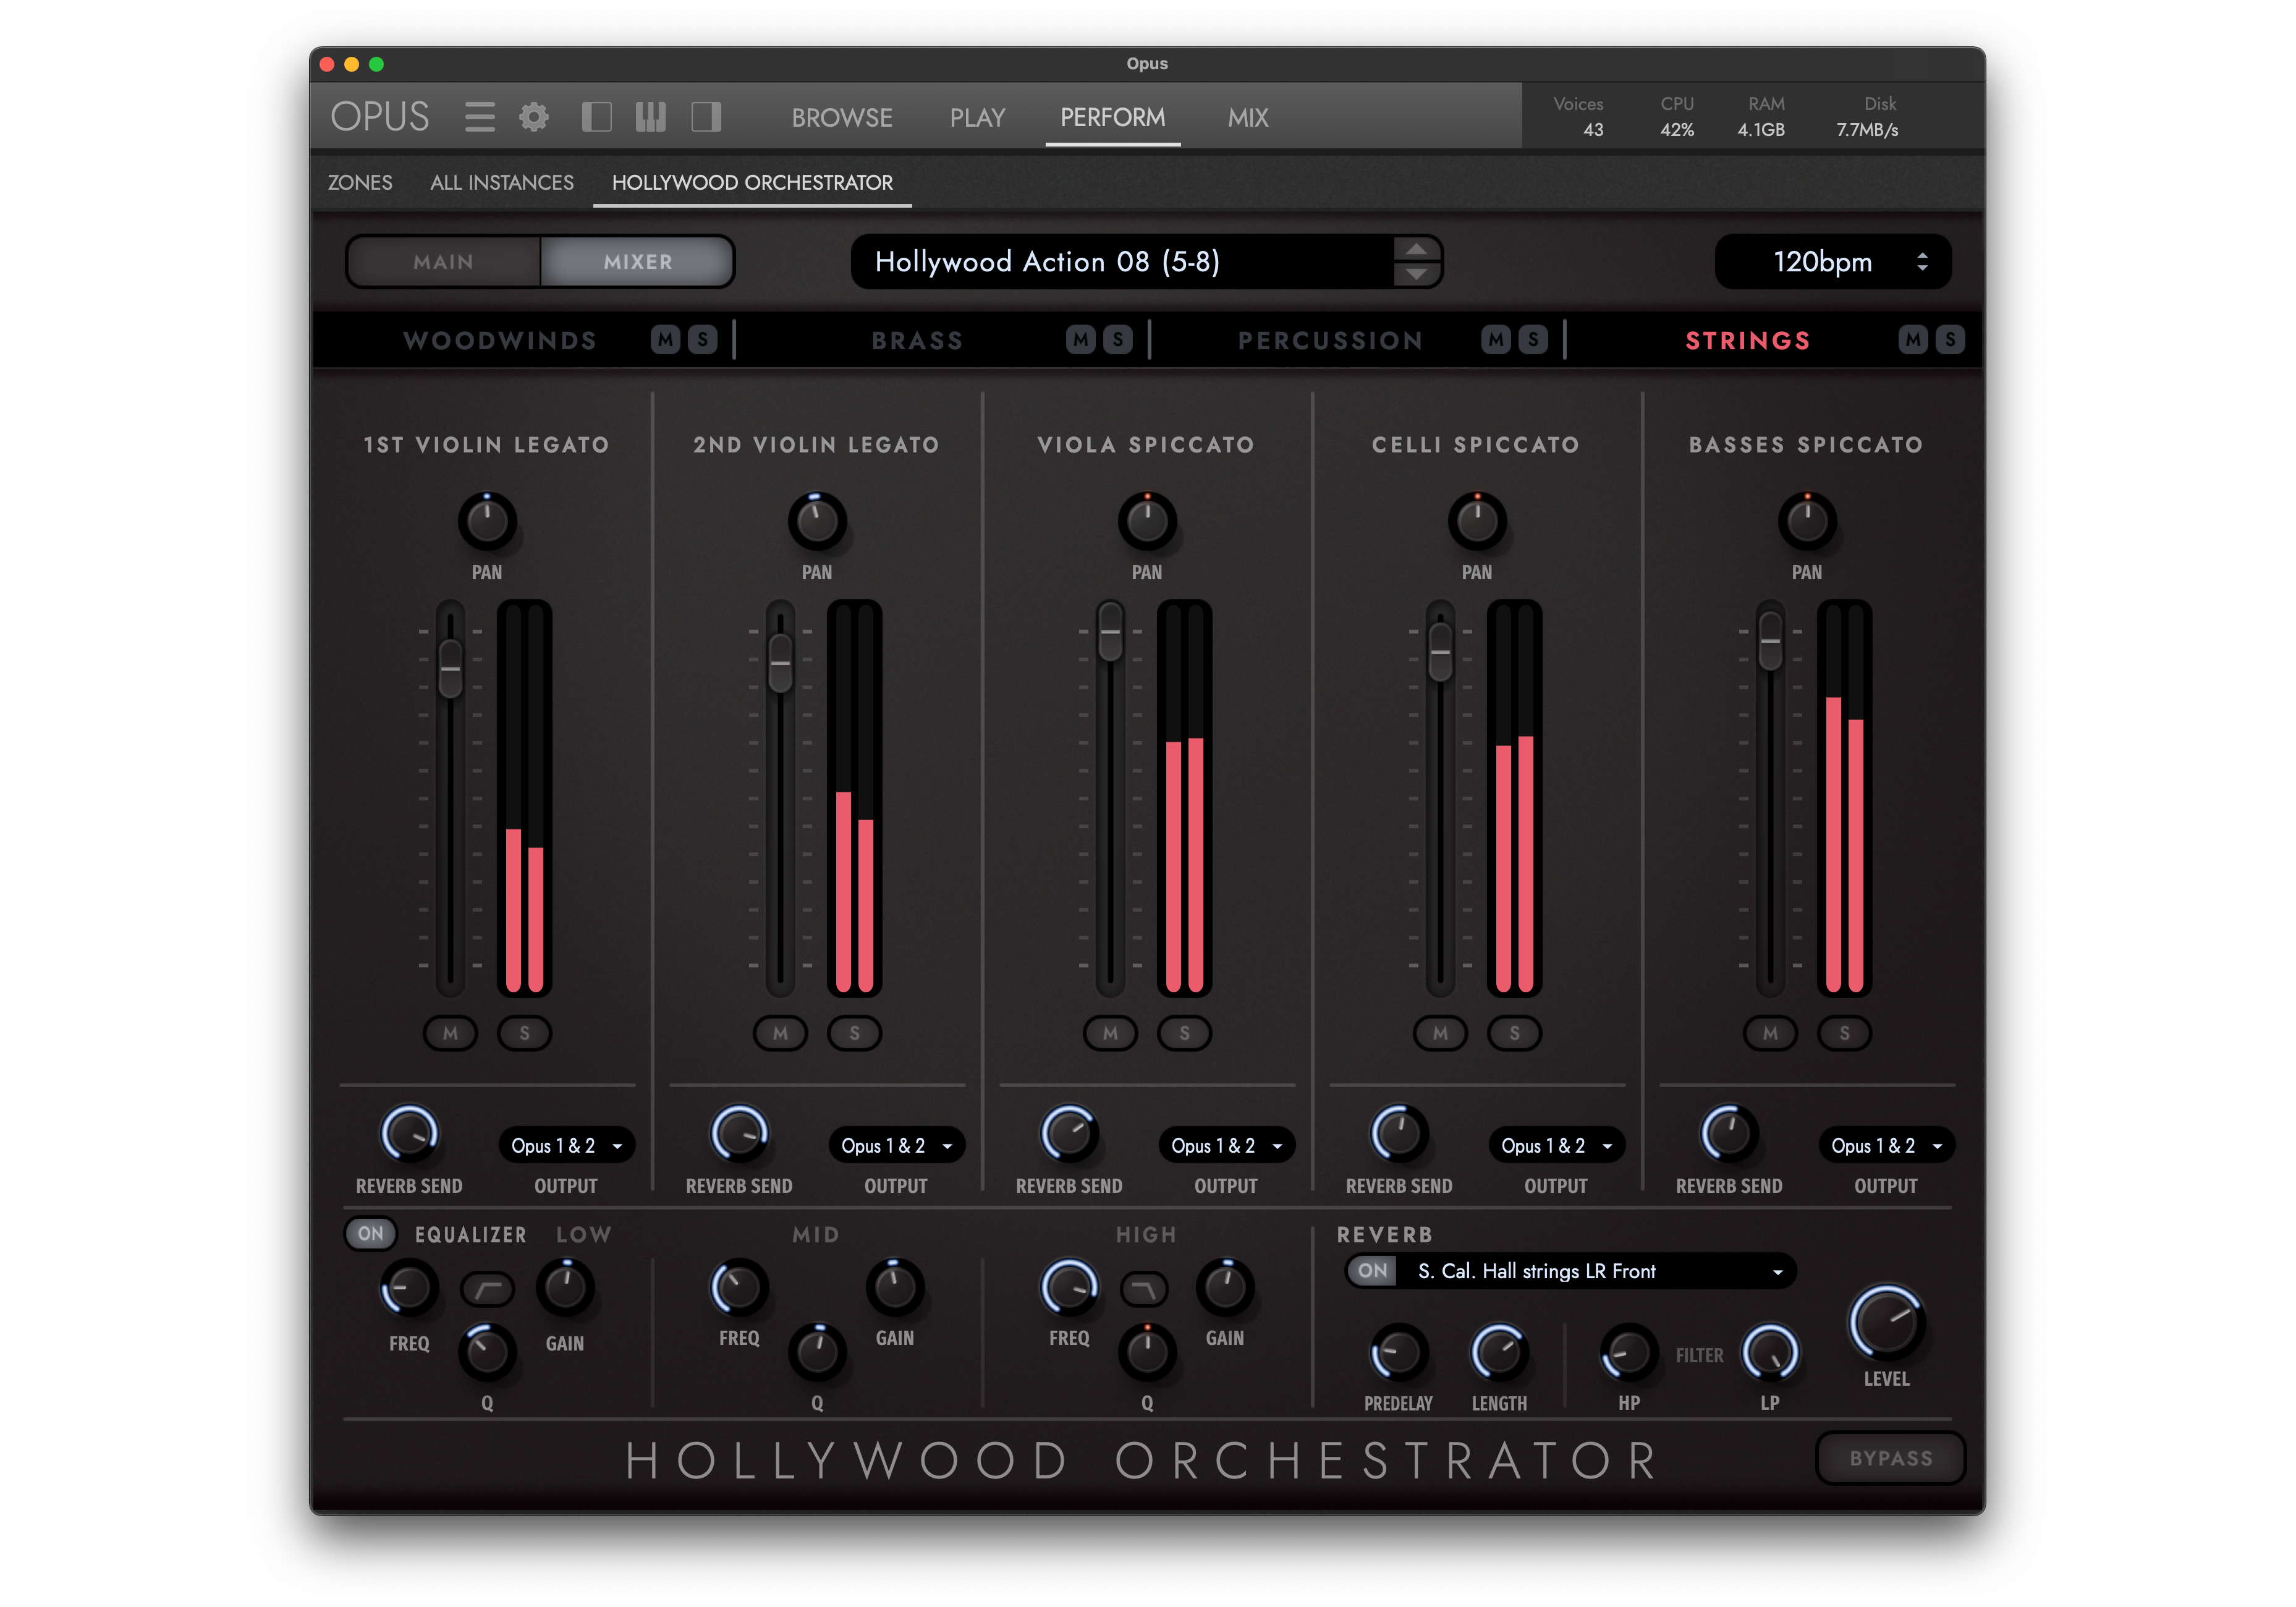
Task: Toggle the Reverb ON switch
Action: (x=1373, y=1271)
